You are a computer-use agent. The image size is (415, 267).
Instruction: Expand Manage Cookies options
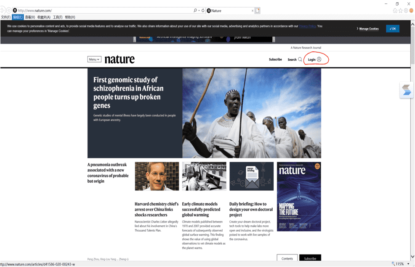[367, 29]
